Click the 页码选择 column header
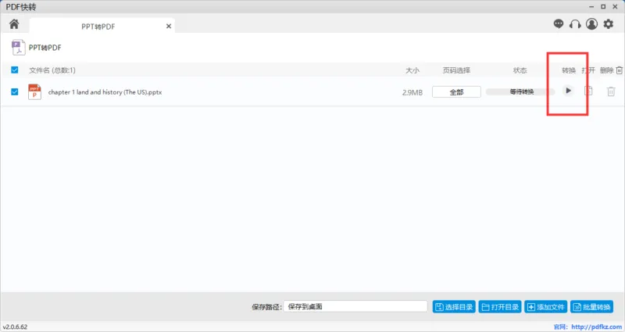625x332 pixels. click(456, 70)
